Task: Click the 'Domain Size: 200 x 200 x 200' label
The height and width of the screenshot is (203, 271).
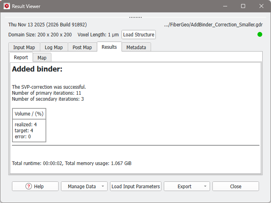Action: [x=40, y=35]
